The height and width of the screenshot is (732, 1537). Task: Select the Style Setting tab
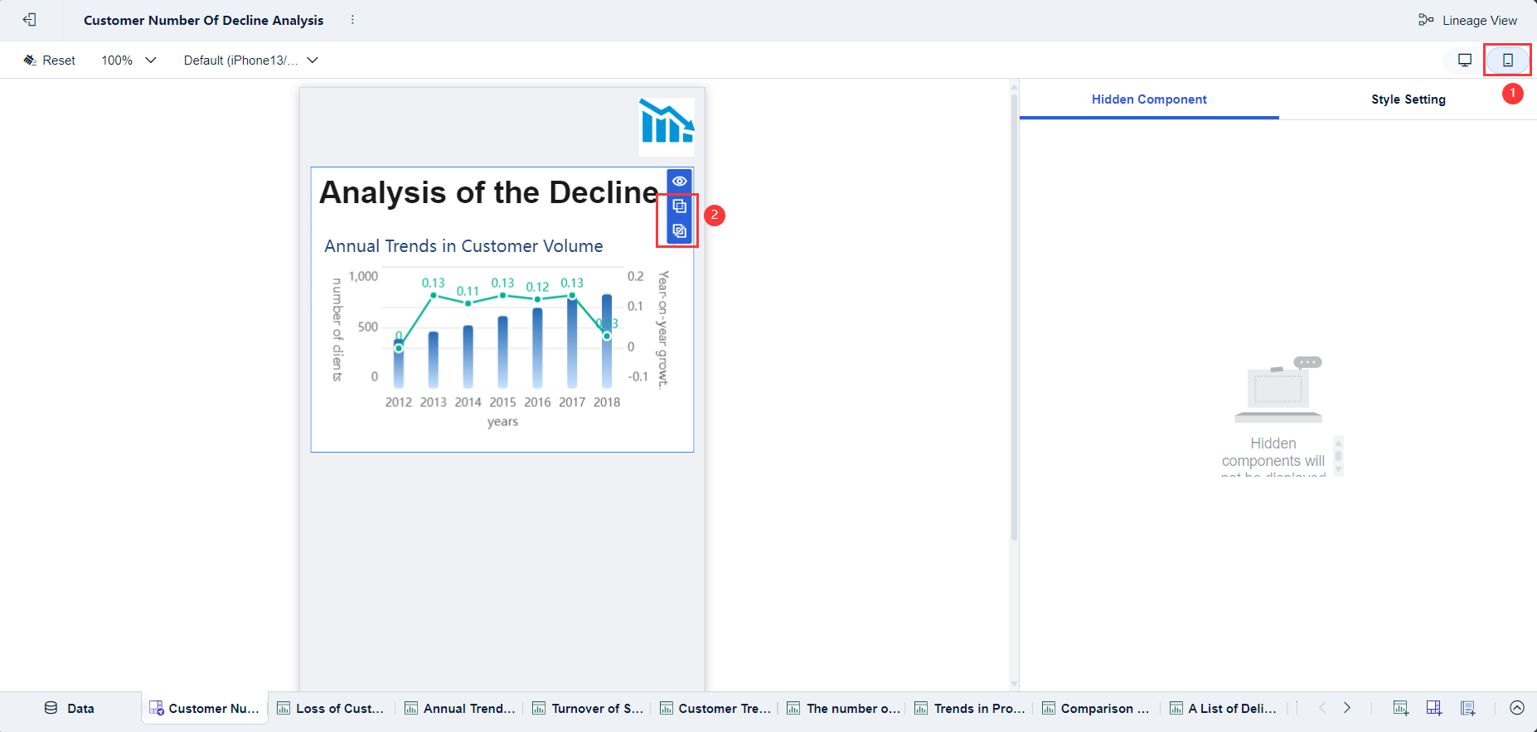[1408, 99]
